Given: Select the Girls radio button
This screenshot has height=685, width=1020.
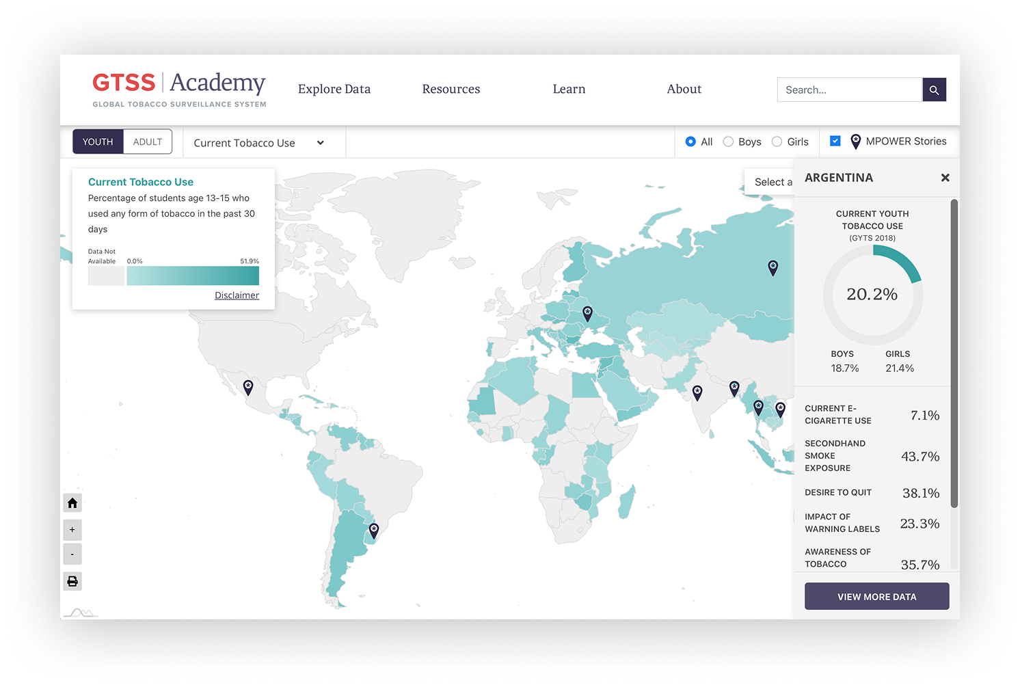Looking at the screenshot, I should click(x=777, y=142).
